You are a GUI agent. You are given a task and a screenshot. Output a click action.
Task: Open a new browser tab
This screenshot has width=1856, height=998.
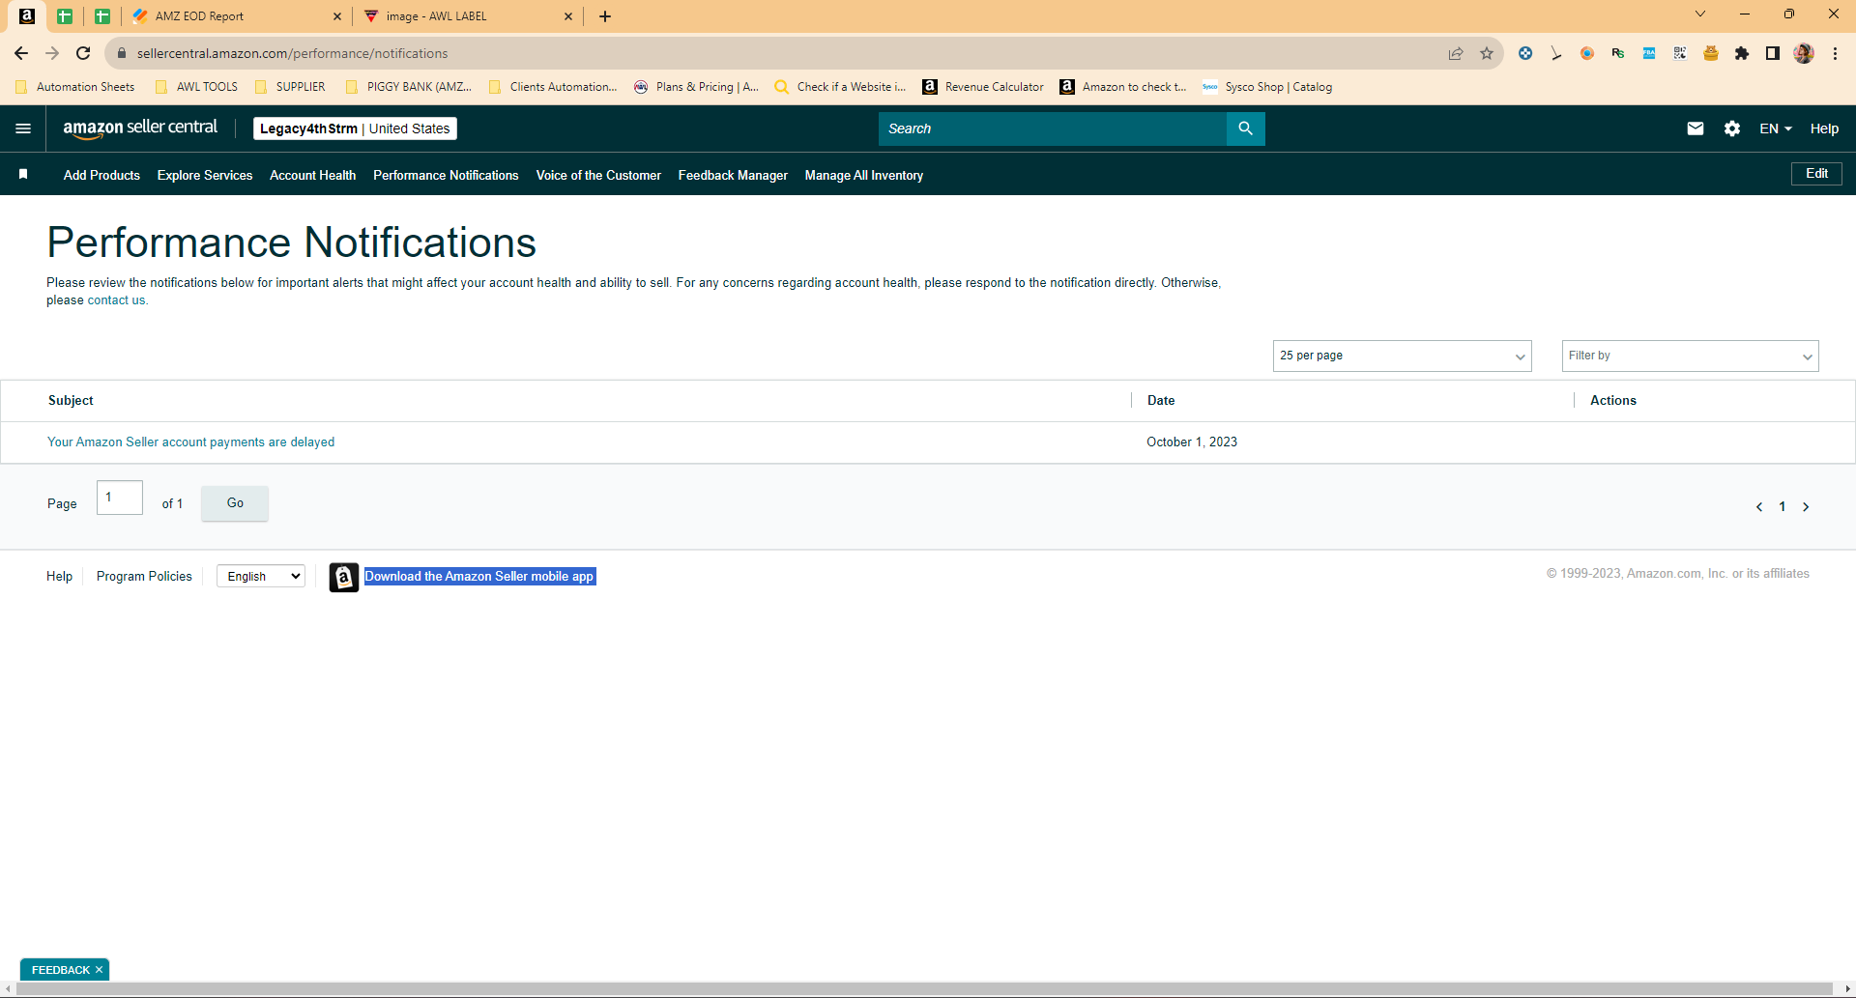605,16
